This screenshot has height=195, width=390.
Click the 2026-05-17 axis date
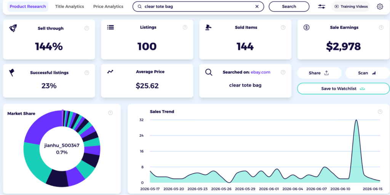coord(150,189)
